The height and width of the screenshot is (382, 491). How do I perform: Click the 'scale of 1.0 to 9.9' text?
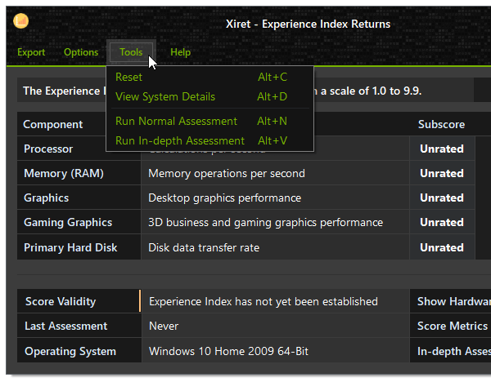coord(376,91)
